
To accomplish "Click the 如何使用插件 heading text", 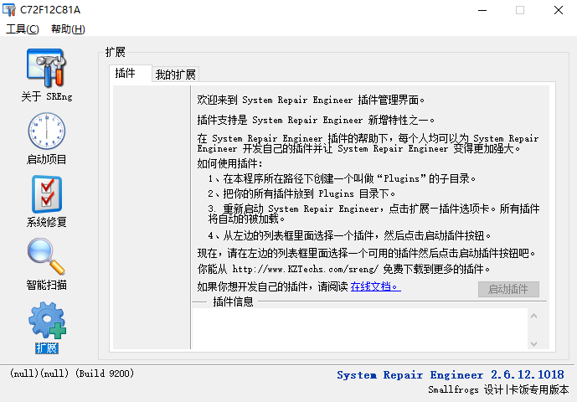I will [x=229, y=163].
